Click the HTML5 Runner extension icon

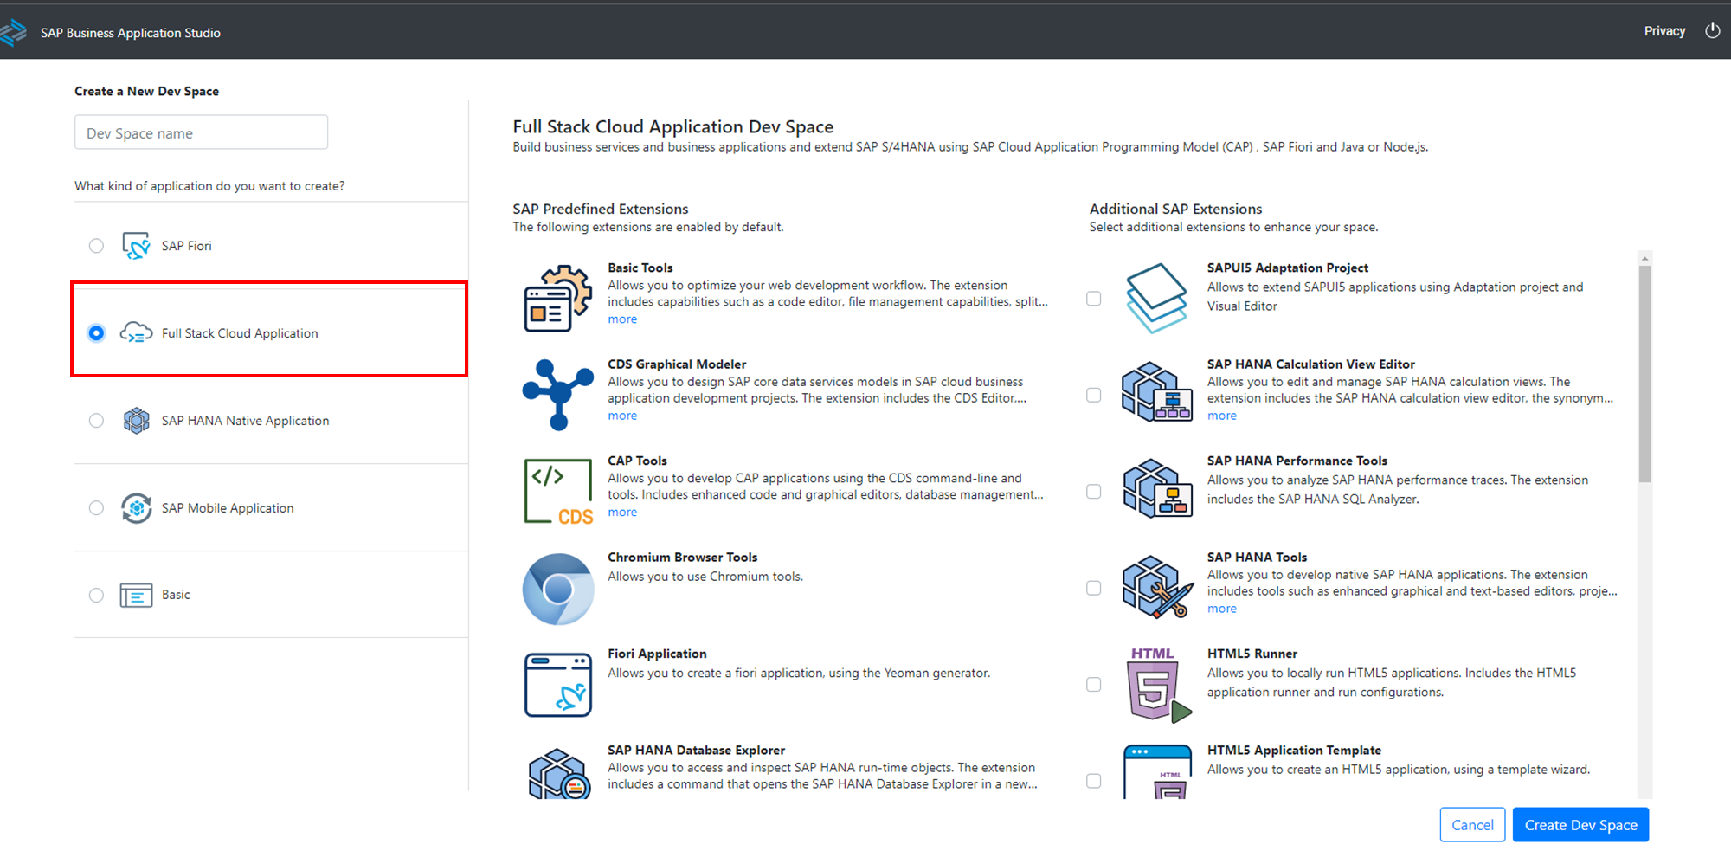point(1157,684)
